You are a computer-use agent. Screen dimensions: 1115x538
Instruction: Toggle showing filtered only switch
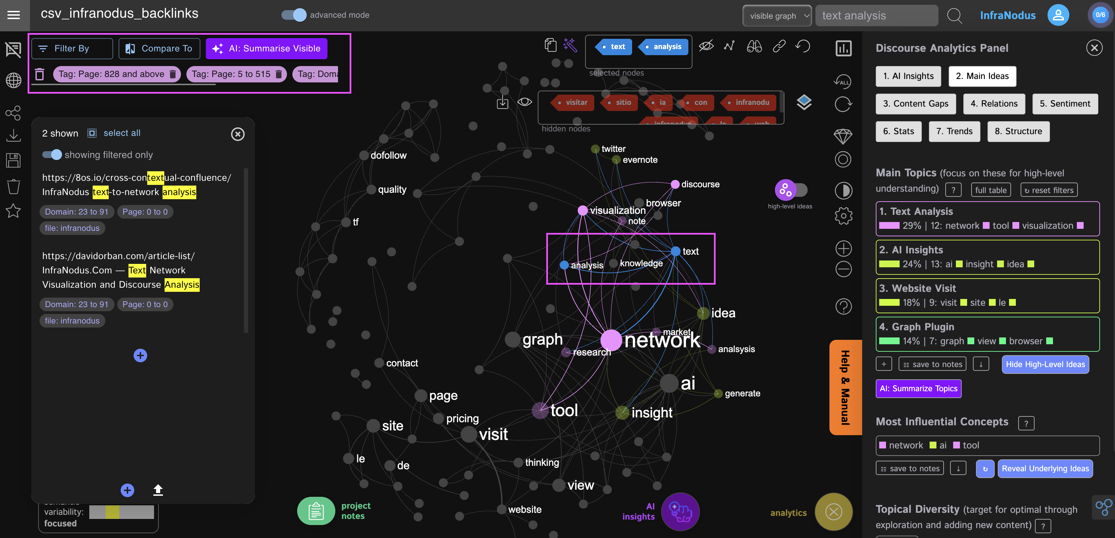click(52, 154)
